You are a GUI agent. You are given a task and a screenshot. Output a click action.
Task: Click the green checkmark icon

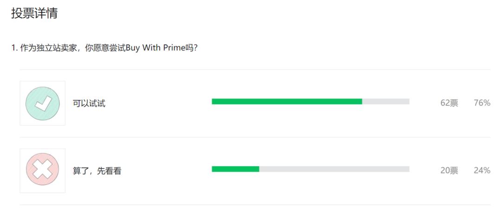point(43,103)
